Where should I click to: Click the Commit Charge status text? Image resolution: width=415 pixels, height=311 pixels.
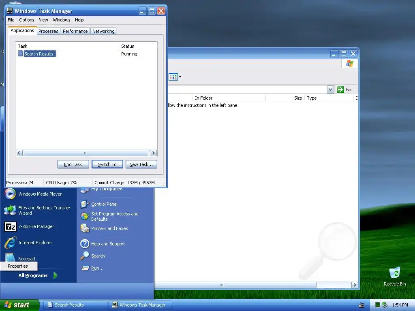(x=124, y=183)
